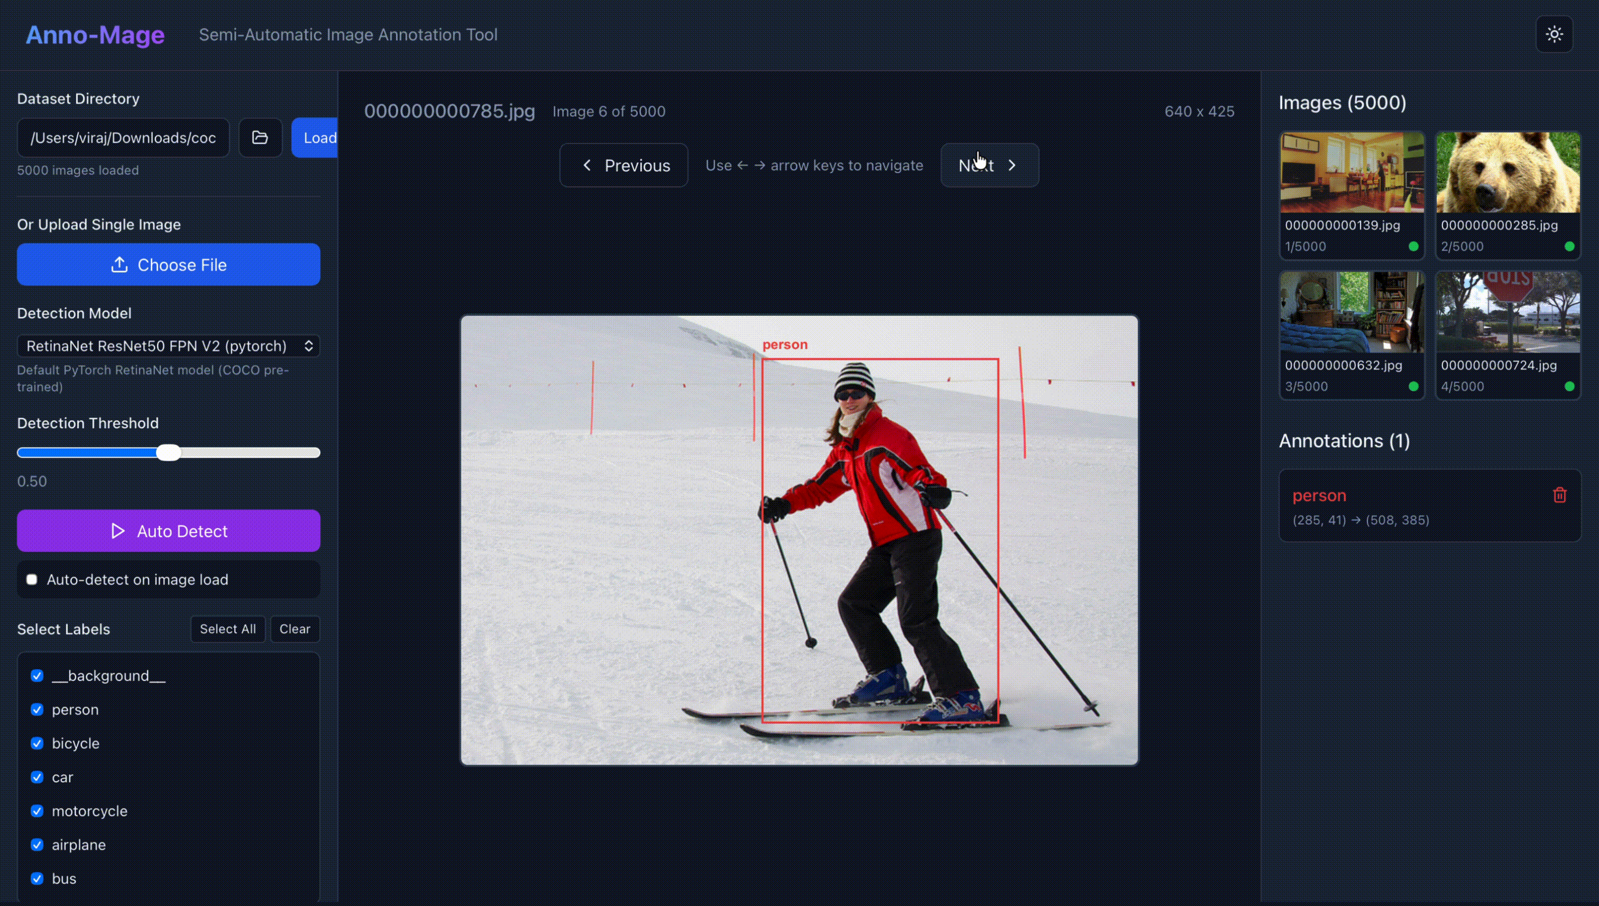The image size is (1599, 906).
Task: Toggle the light/dark theme sun icon
Action: (1554, 34)
